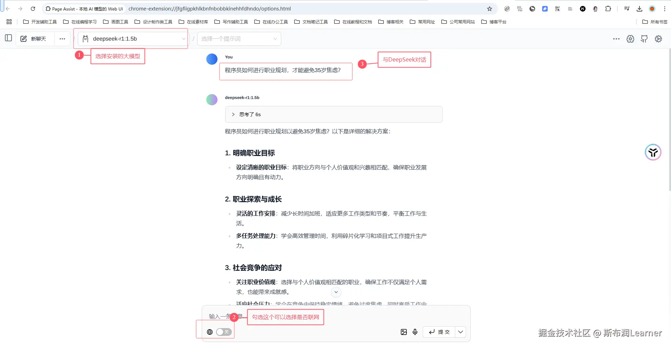The height and width of the screenshot is (347, 671).
Task: Open the prompt selector 选择一个提示词
Action: 239,38
